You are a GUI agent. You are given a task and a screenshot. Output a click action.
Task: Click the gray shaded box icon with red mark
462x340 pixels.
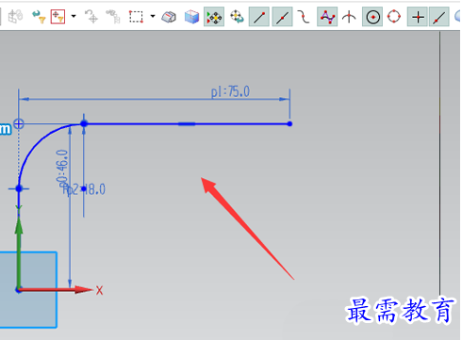(x=169, y=17)
